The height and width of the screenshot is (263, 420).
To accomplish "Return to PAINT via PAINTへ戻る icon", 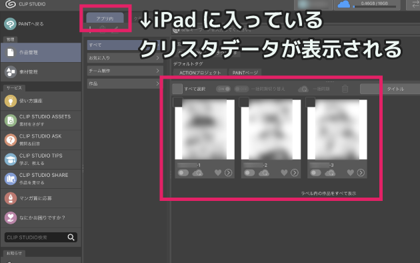I will [10, 24].
